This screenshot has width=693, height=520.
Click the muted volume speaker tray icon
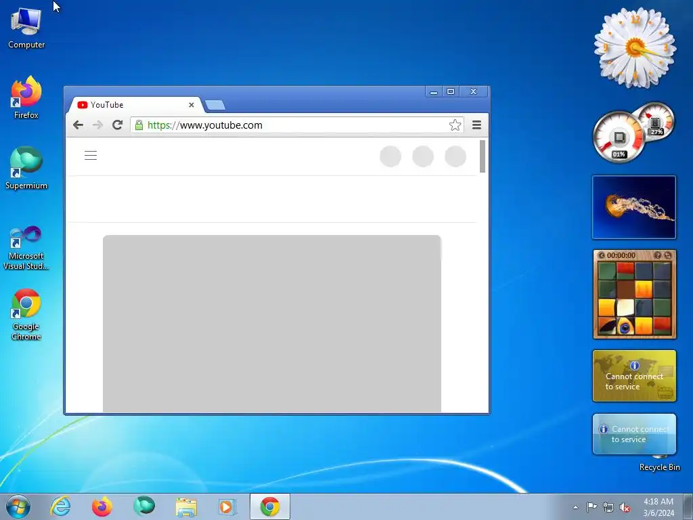point(625,507)
